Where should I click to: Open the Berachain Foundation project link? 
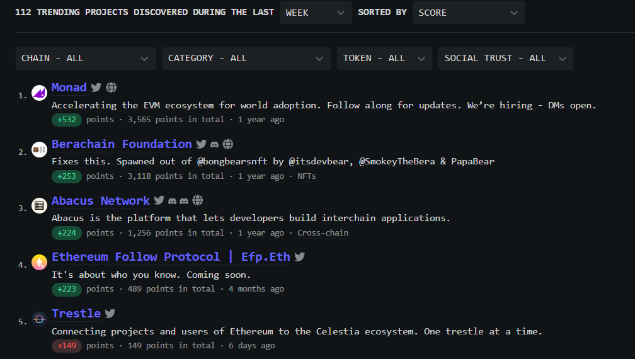[122, 144]
